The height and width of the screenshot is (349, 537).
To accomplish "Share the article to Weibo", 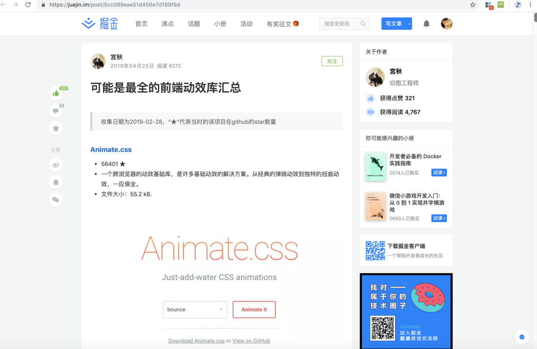I will click(56, 165).
